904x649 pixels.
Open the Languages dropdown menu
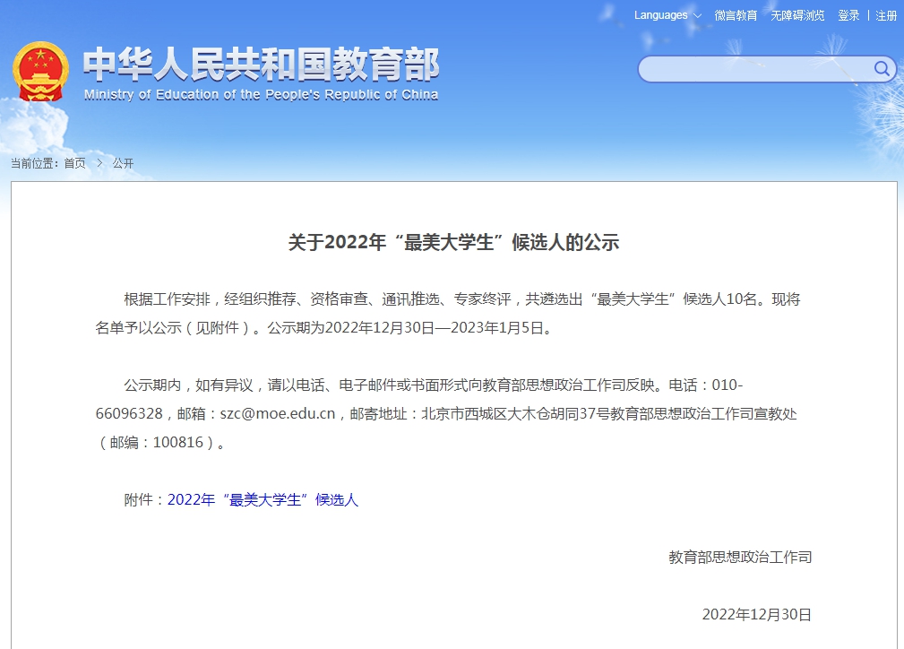click(x=667, y=15)
